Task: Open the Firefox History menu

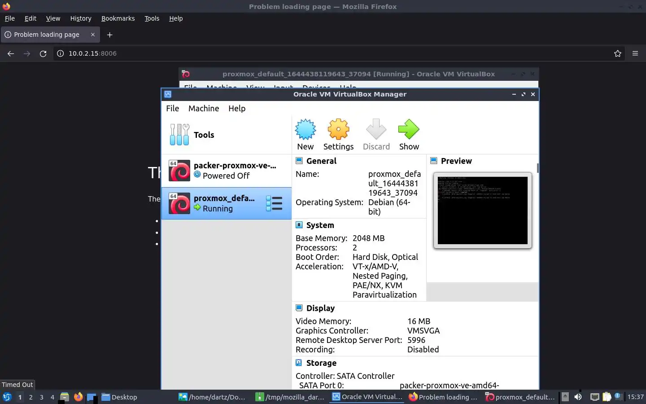Action: pos(81,18)
